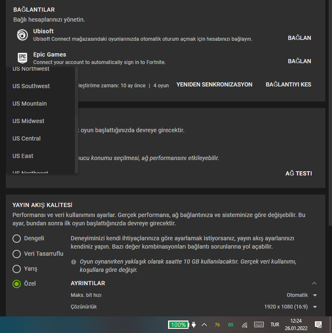Open the touch keyboard tray icon
The height and width of the screenshot is (333, 332).
tap(259, 325)
